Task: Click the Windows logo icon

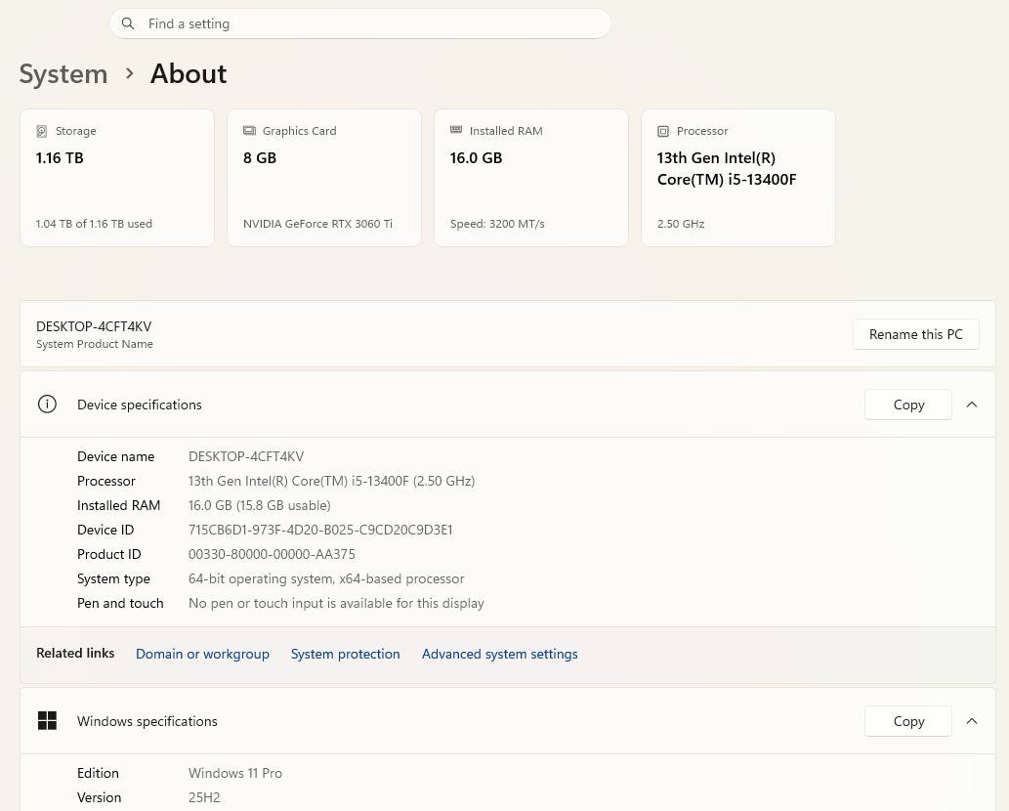Action: click(47, 721)
